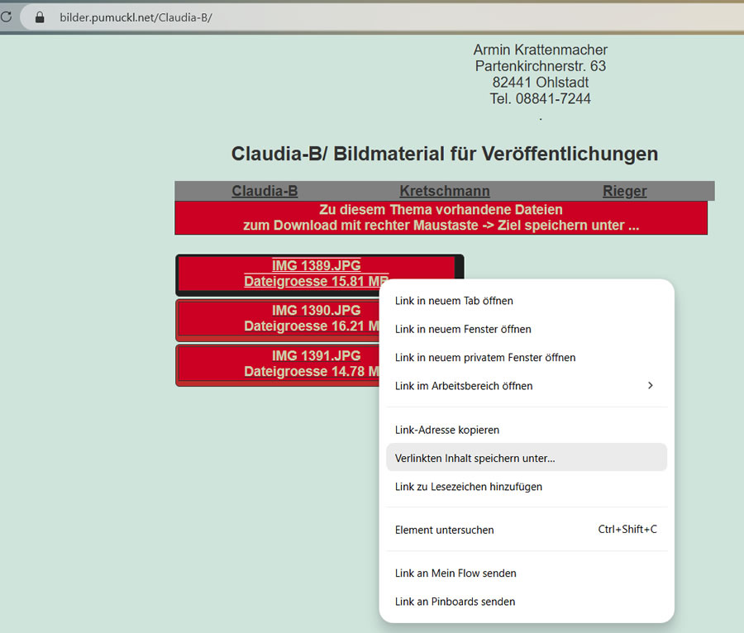
Task: Click 'Verlinkten Inhalt speichern unter...'
Action: [475, 458]
